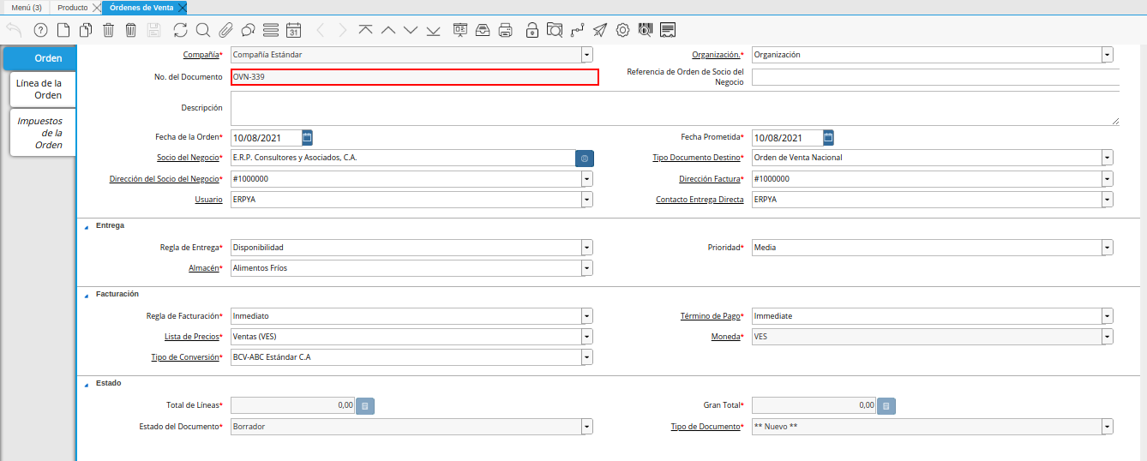1147x461 pixels.
Task: Switch to the Línea de la Orden tab
Action: tap(42, 89)
